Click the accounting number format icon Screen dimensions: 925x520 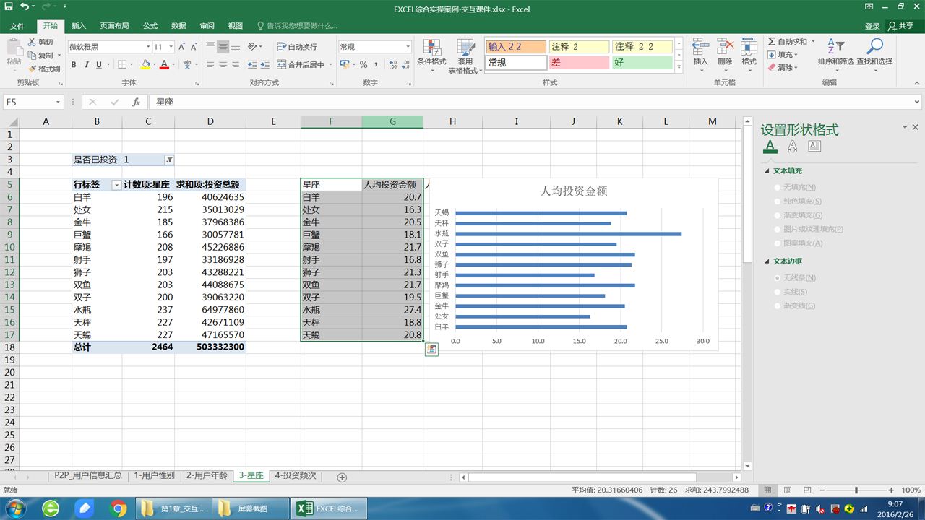click(345, 65)
